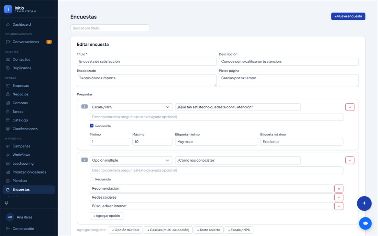
Task: Click the orange Conversaciones badge 2
Action: (x=49, y=42)
